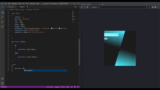
Task: Click the first #45f3ff color swatch
Action: pos(52,28)
